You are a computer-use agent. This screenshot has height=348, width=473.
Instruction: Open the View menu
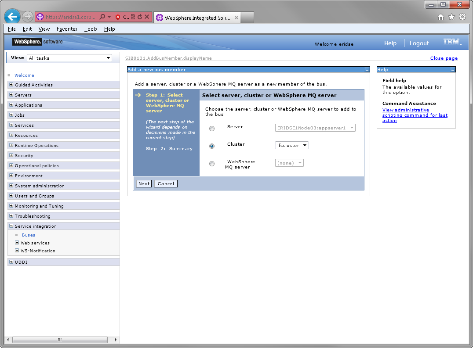(x=44, y=29)
